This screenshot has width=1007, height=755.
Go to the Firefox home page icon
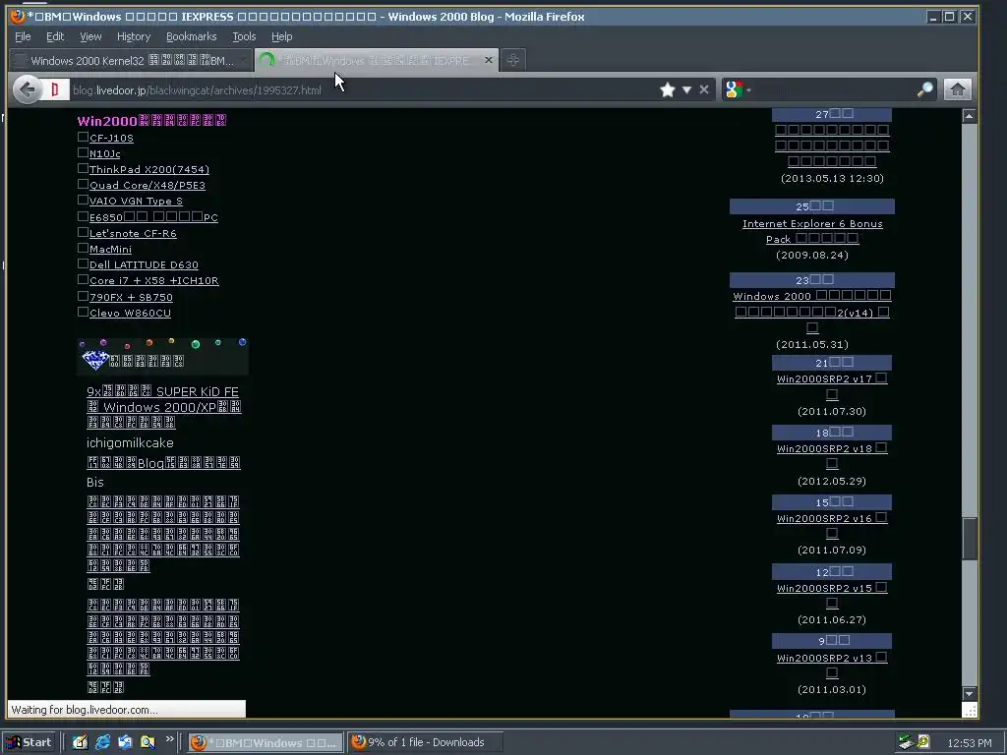pos(957,89)
